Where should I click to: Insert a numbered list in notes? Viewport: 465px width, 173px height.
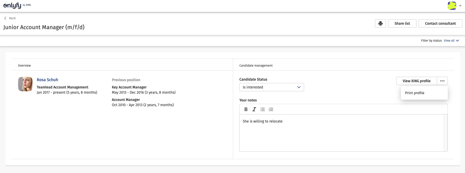pyautogui.click(x=271, y=110)
